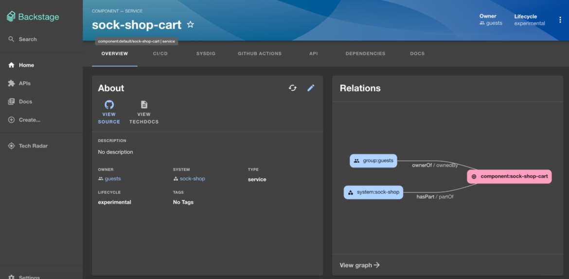Open the APIs page
Viewport: 569px width, 279px height.
[x=19, y=84]
